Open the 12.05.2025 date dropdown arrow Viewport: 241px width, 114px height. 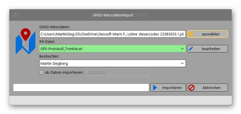click(x=145, y=72)
